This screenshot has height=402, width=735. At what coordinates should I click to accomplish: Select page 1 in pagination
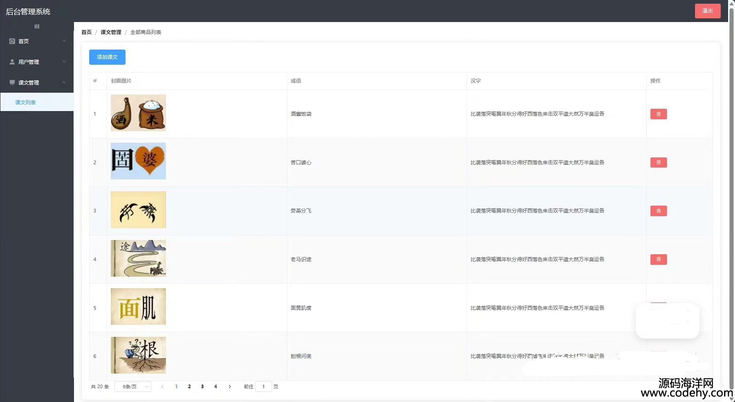(x=176, y=387)
